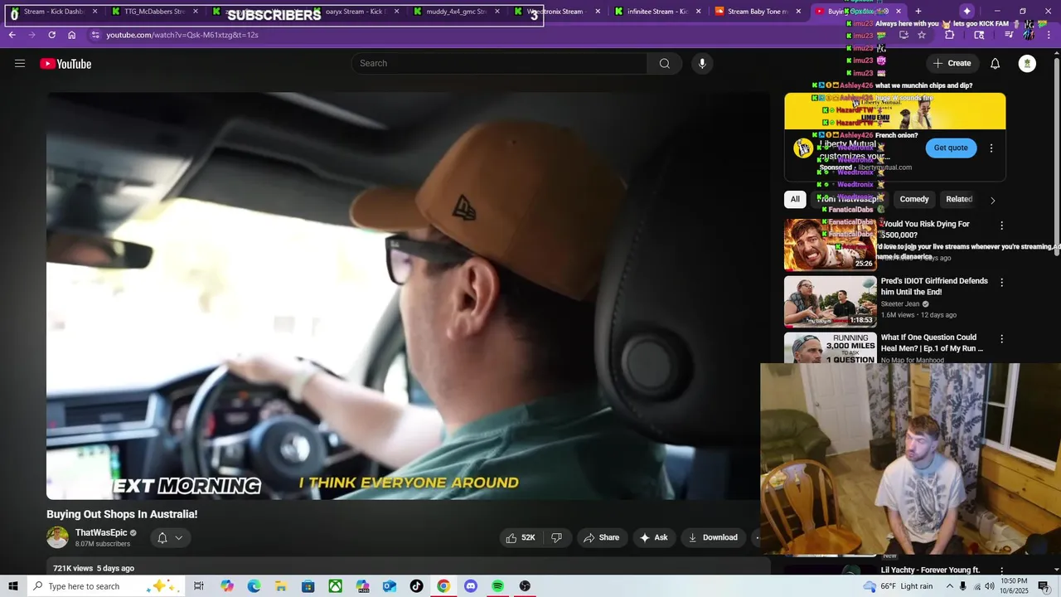The width and height of the screenshot is (1061, 597).
Task: Open Outlook from the taskbar
Action: [x=390, y=586]
